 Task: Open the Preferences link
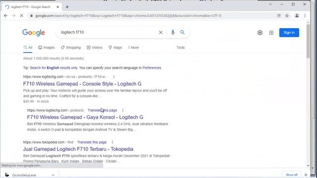[x=152, y=68]
